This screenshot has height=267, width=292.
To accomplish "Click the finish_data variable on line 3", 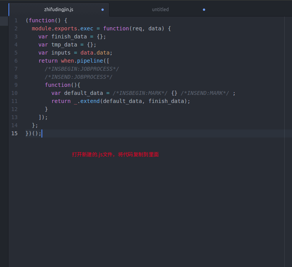I will click(69, 36).
